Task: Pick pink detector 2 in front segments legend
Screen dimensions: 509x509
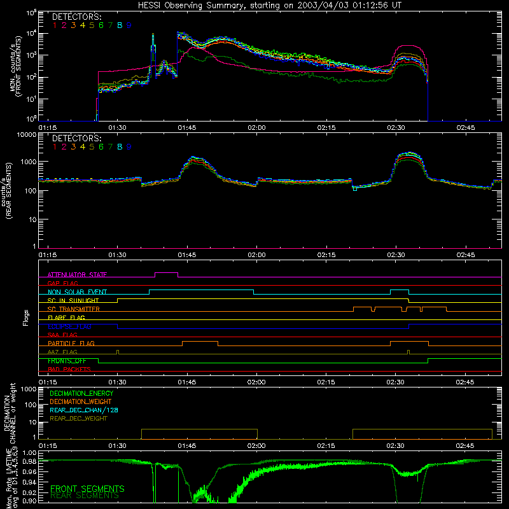Action: tap(64, 25)
